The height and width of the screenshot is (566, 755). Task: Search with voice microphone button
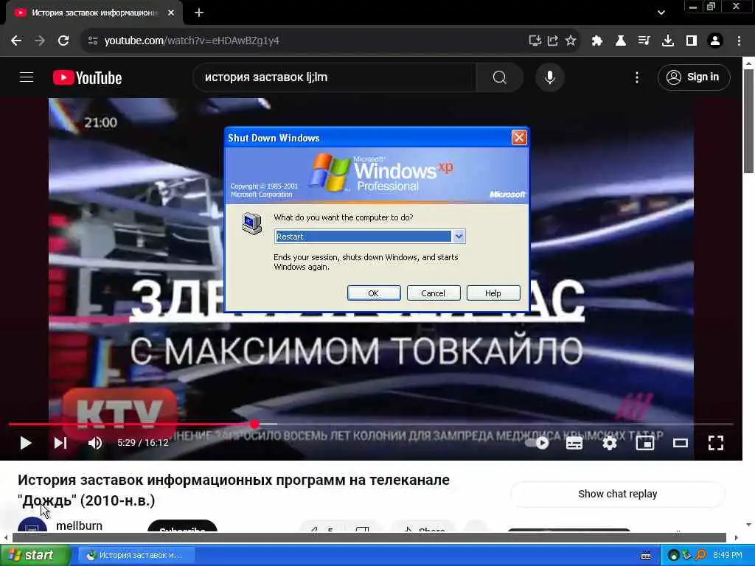click(x=550, y=77)
